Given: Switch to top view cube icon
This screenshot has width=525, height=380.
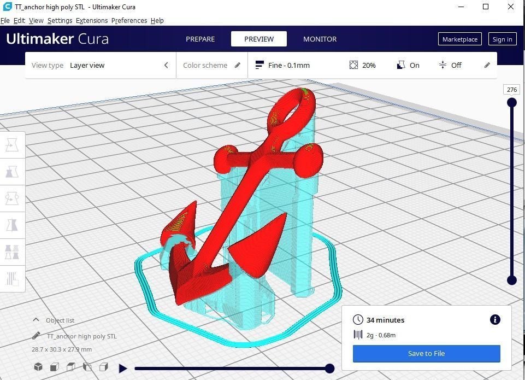Looking at the screenshot, I should 71,366.
